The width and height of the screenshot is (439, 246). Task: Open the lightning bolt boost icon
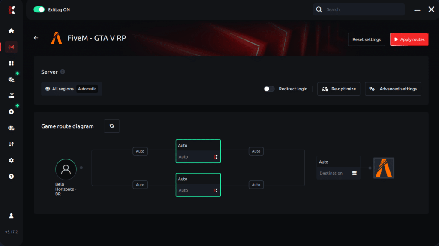coord(11,111)
